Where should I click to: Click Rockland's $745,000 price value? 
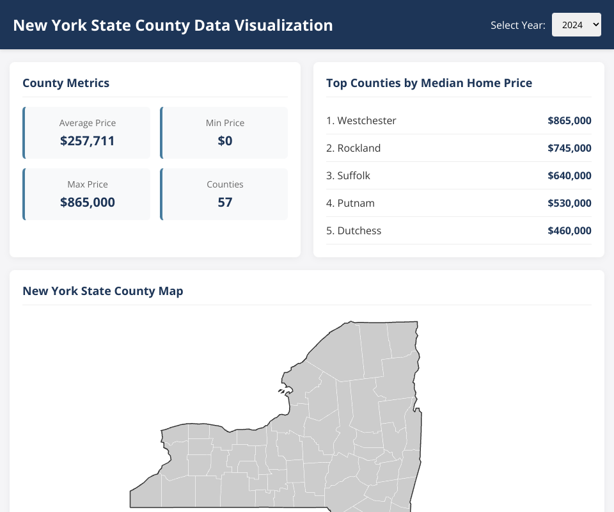pyautogui.click(x=569, y=148)
